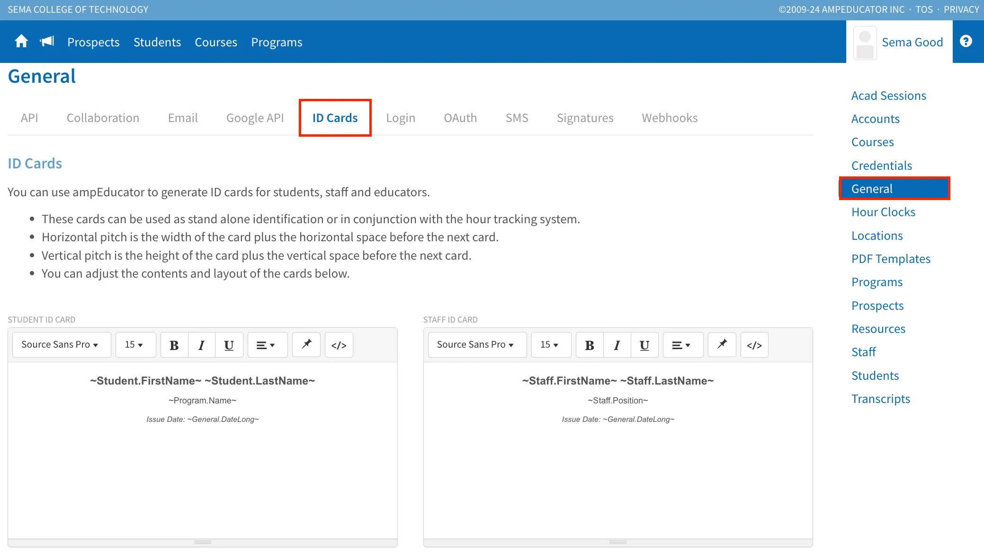Click inside the Student ID Card text area
Viewport: 984px width, 560px height.
pyautogui.click(x=203, y=450)
